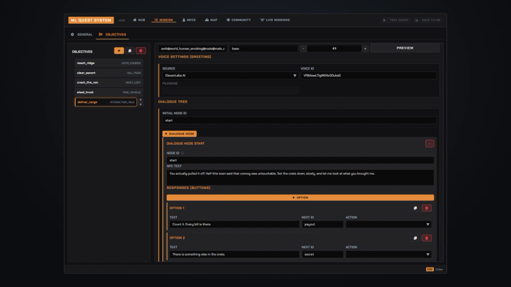Click the RESPONSES (BUTTONS) heading

[188, 188]
